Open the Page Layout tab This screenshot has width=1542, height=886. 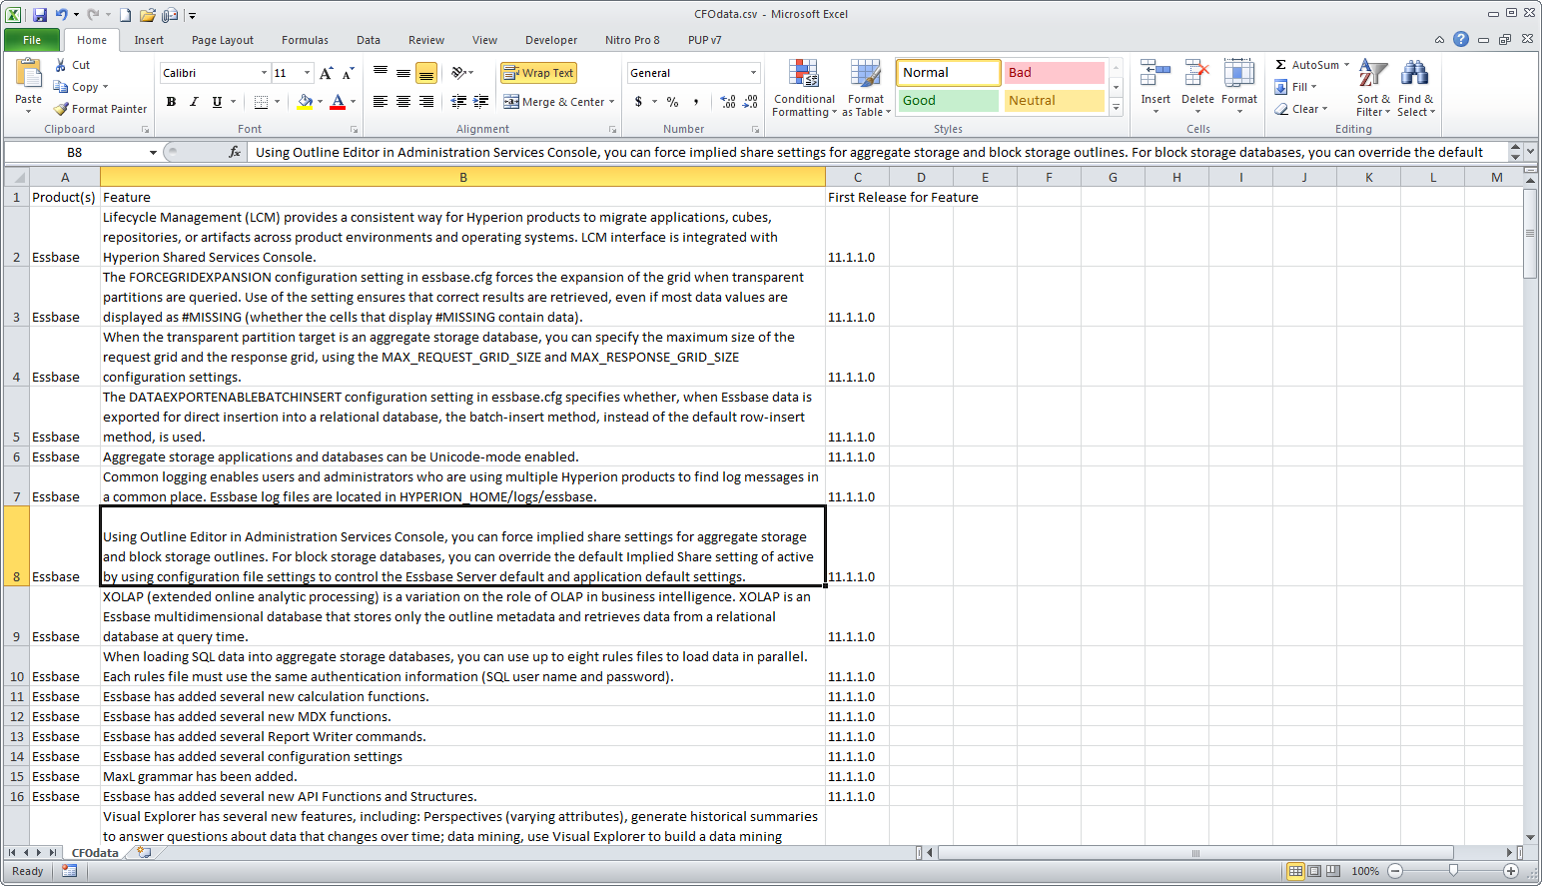223,40
